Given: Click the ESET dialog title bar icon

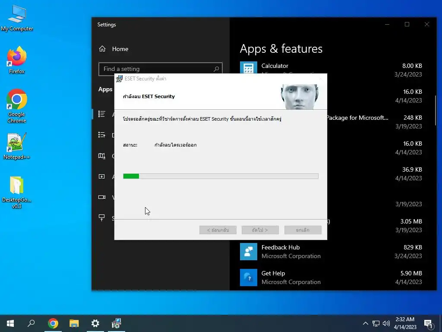Looking at the screenshot, I should (x=120, y=79).
